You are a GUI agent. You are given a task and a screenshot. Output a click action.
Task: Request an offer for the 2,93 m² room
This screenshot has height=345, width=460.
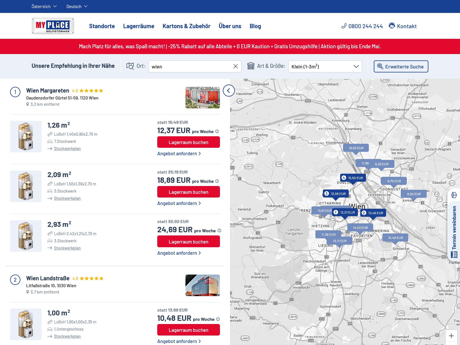pyautogui.click(x=179, y=253)
